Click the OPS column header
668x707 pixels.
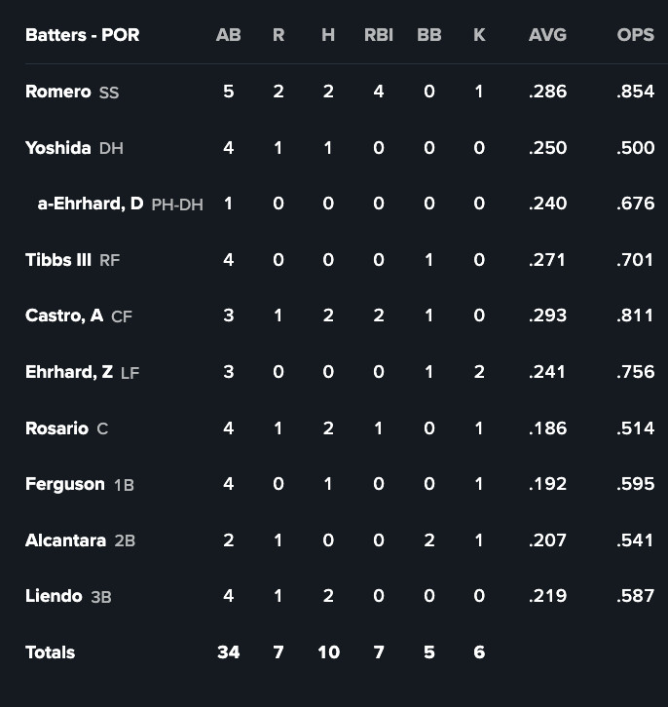coord(635,35)
